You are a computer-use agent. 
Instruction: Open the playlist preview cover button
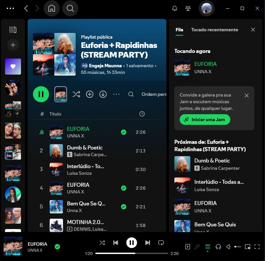click(x=61, y=94)
